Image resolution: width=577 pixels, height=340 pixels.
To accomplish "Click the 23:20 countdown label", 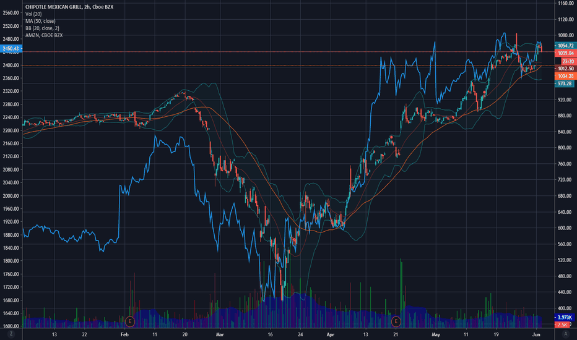I will (x=568, y=61).
